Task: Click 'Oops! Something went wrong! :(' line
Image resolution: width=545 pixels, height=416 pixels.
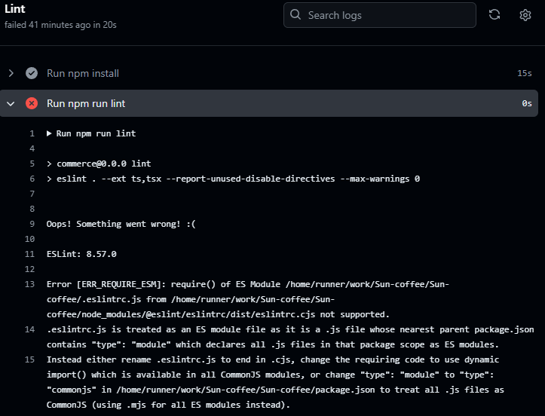Action: (121, 224)
